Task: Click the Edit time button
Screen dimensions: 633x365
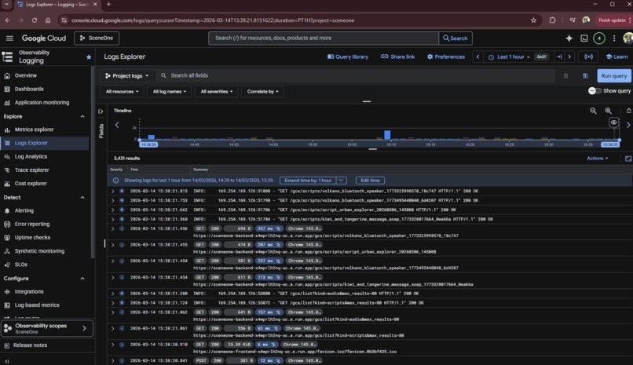Action: pos(370,181)
